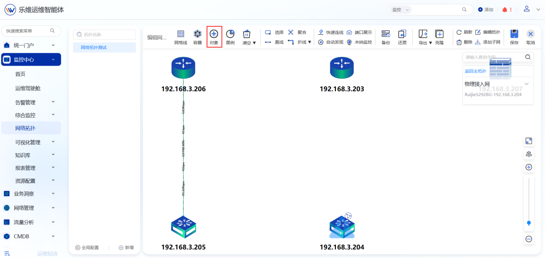Open the 网络拓扑 menu item
This screenshot has width=545, height=258.
click(31, 128)
